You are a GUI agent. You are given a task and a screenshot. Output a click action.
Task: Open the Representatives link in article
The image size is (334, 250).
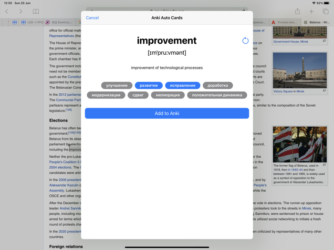pyautogui.click(x=62, y=36)
